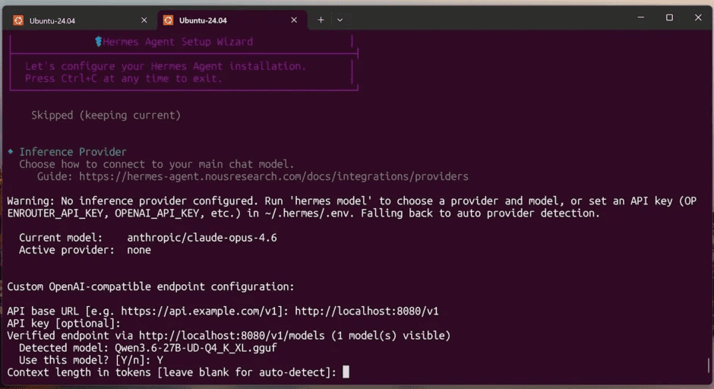714x389 pixels.
Task: Click the http://localhost:8080/v1/models endpoint URL
Action: [232, 336]
